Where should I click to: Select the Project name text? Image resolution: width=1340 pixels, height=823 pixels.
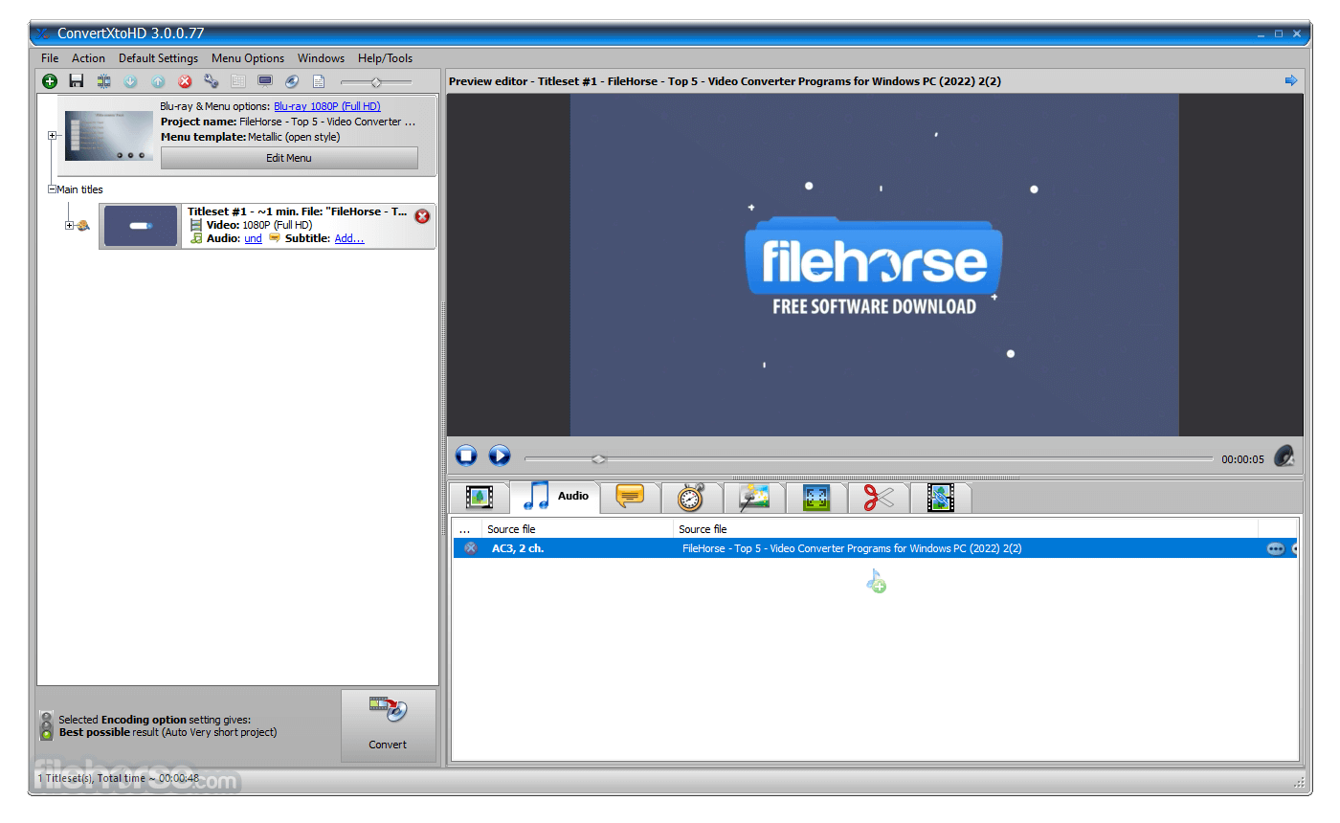pos(288,122)
